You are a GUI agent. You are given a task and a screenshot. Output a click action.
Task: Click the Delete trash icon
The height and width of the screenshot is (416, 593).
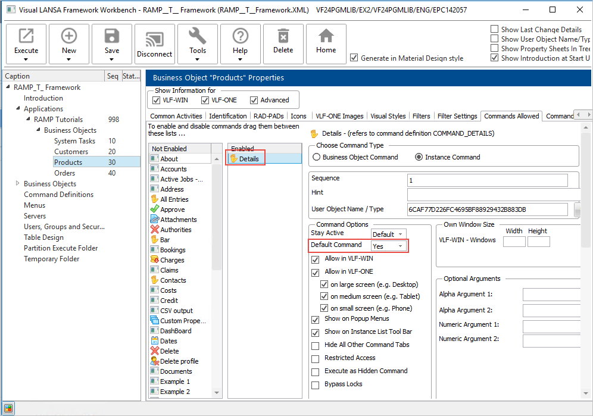[x=283, y=36]
